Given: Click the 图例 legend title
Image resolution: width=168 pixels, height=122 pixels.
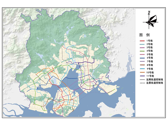Looking at the screenshot, I should (144, 35).
